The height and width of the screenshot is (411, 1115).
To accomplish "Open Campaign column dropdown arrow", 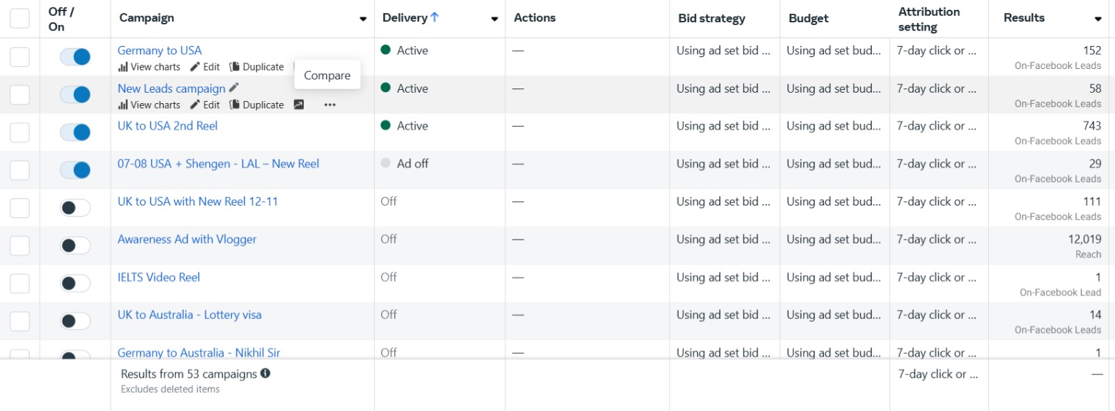I will (x=363, y=19).
